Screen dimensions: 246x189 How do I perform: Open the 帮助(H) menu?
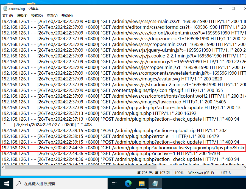click(x=67, y=16)
